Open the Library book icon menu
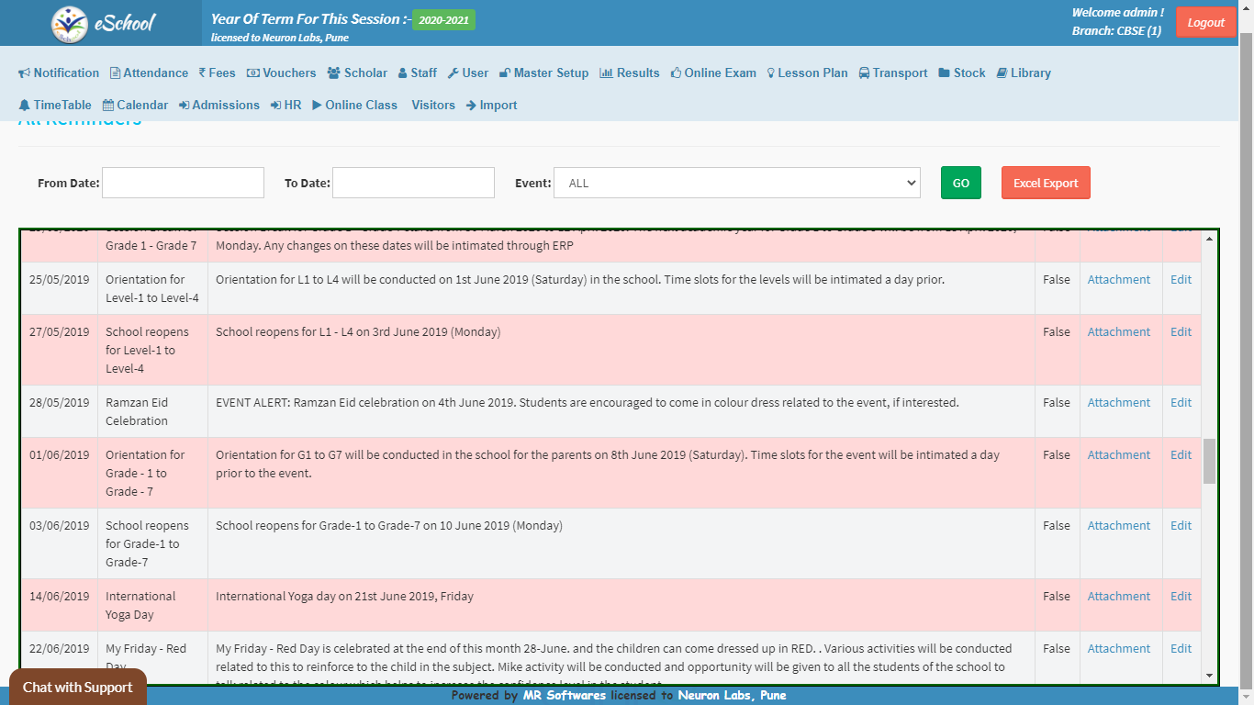1254x705 pixels. (1002, 73)
